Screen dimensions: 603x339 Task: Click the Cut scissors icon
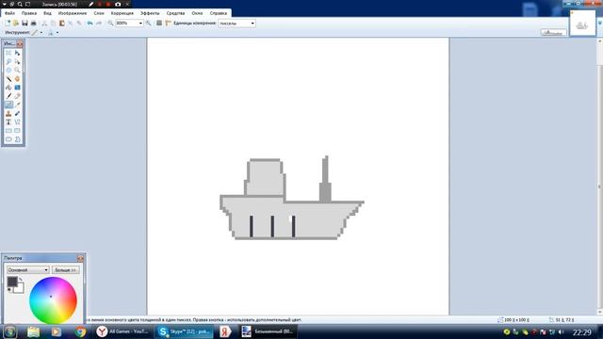coord(44,24)
